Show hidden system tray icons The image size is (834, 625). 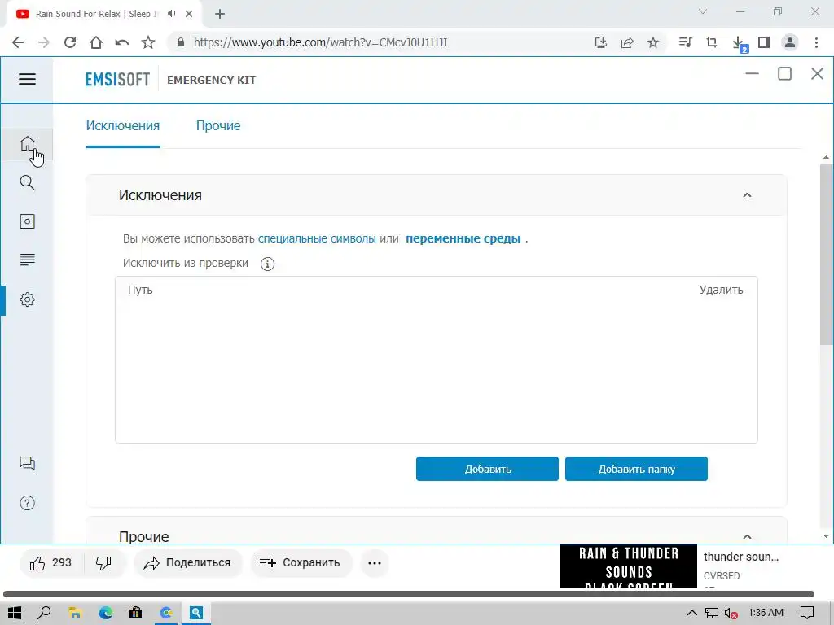[692, 613]
